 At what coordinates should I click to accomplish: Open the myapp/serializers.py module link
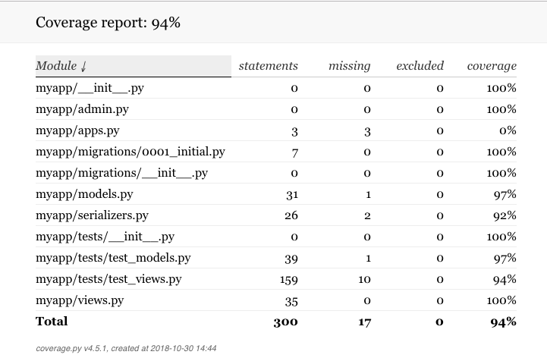point(92,215)
